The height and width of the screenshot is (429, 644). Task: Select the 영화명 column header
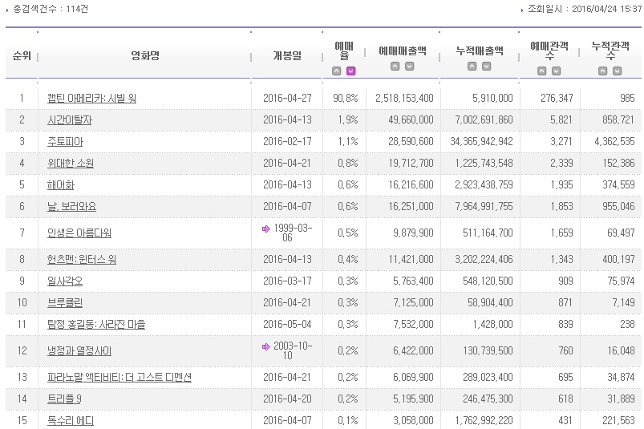[x=145, y=55]
